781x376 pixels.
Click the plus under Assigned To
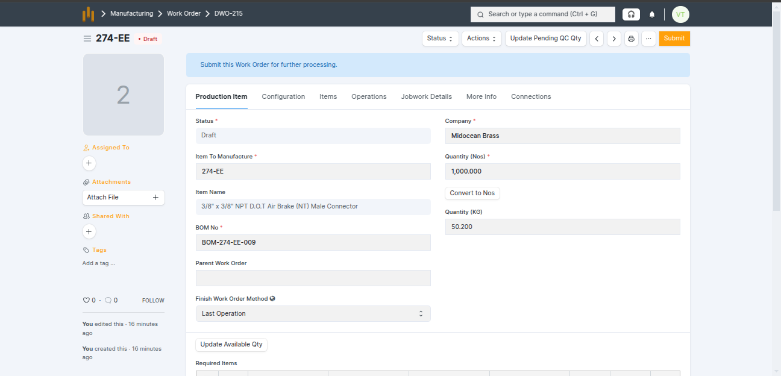pos(89,163)
